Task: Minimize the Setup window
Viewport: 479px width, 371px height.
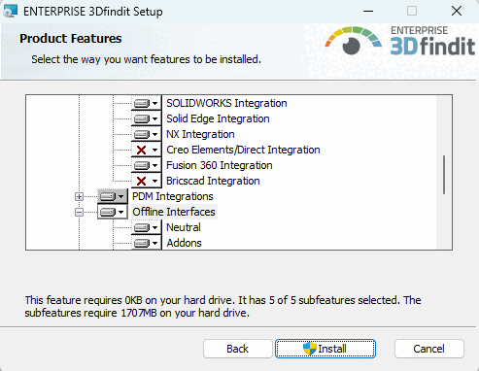Action: point(368,11)
